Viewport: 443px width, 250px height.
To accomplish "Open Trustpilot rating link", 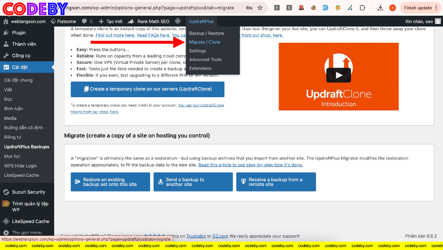I will [x=196, y=236].
